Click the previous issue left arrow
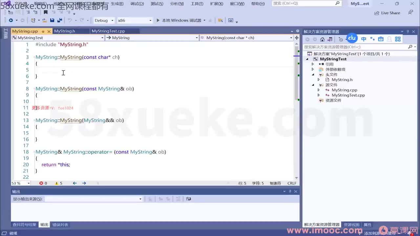 [74, 183]
